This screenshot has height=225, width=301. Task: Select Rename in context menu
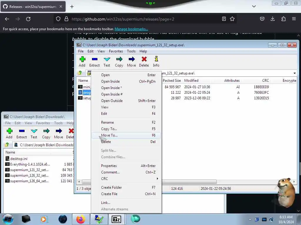click(126, 122)
